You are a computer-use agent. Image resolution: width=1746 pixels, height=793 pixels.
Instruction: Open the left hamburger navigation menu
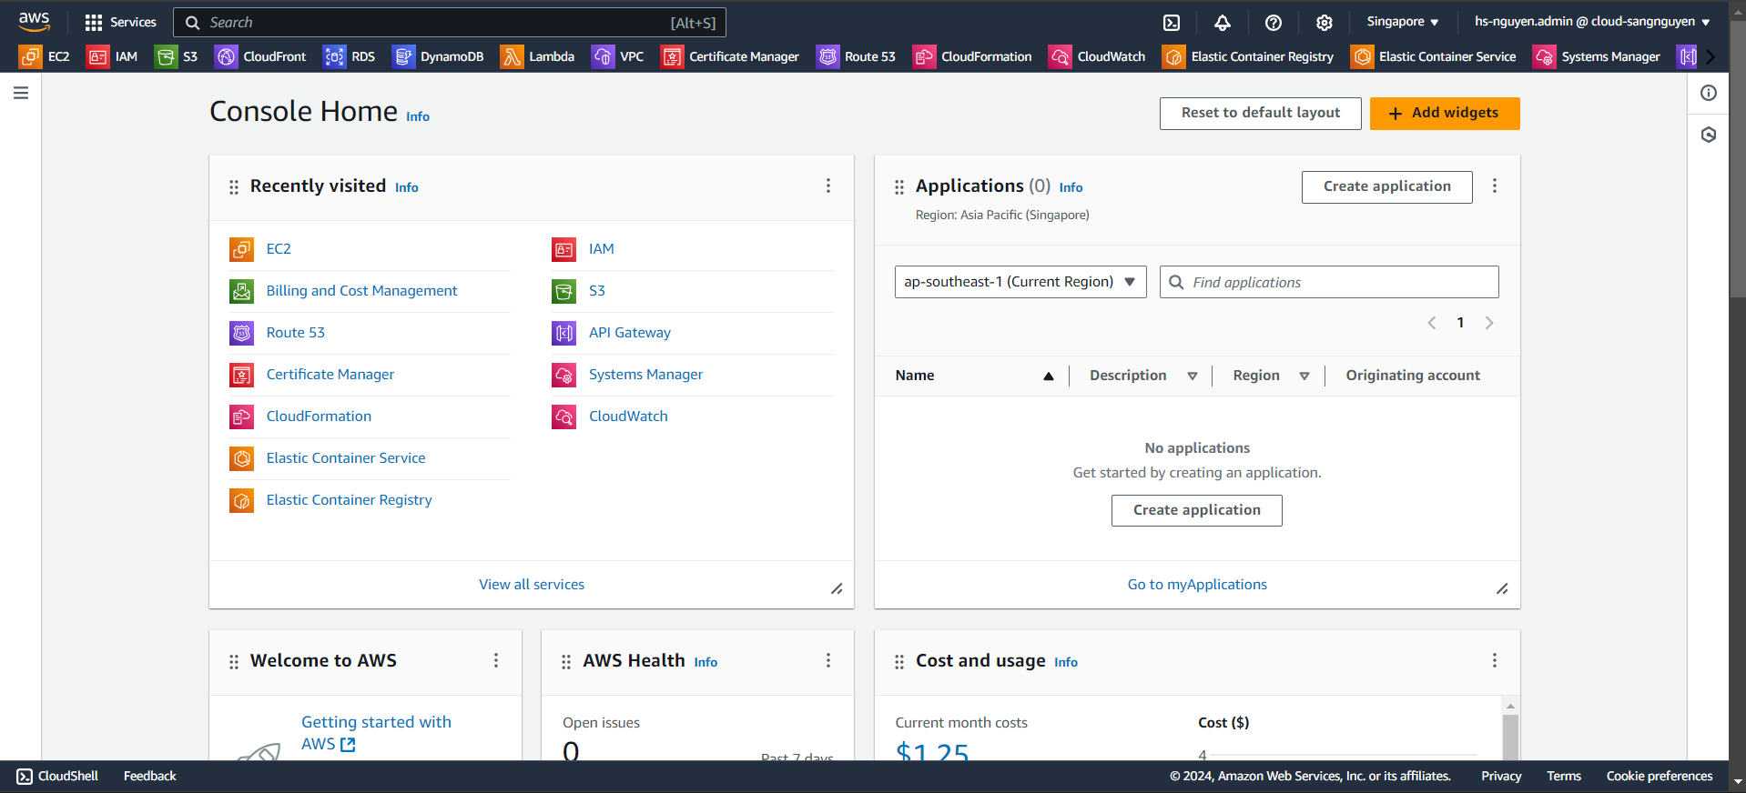(x=21, y=93)
